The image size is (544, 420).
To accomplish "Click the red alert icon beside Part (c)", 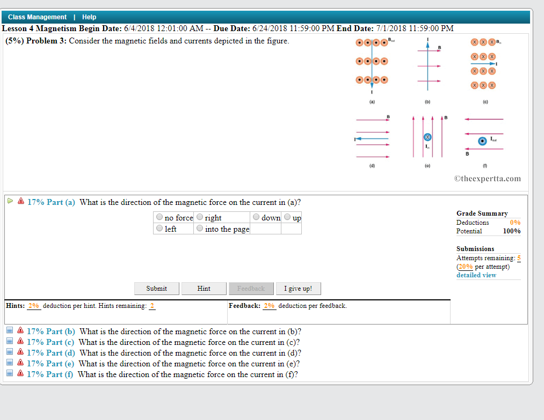I will click(20, 341).
